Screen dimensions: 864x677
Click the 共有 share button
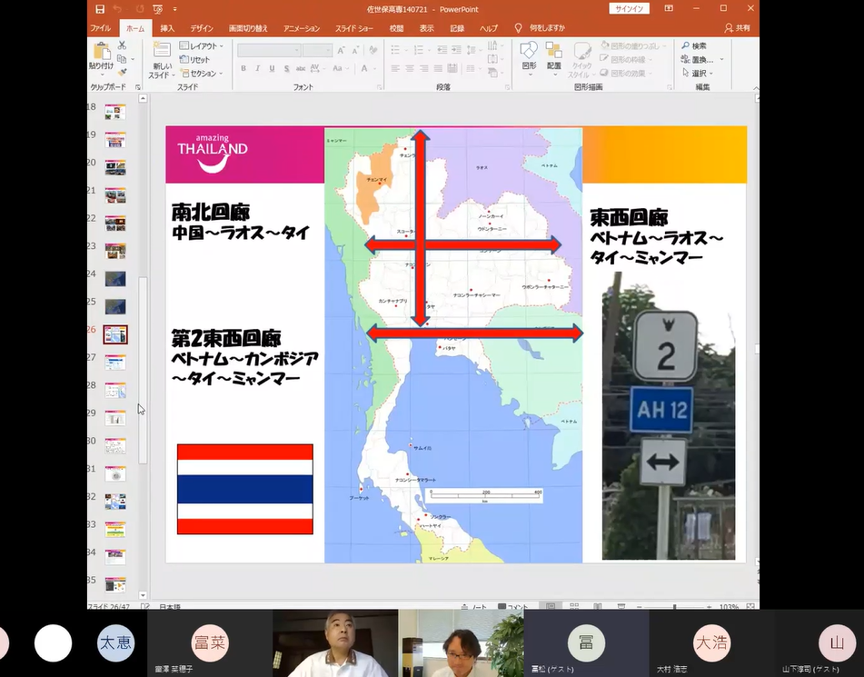738,28
